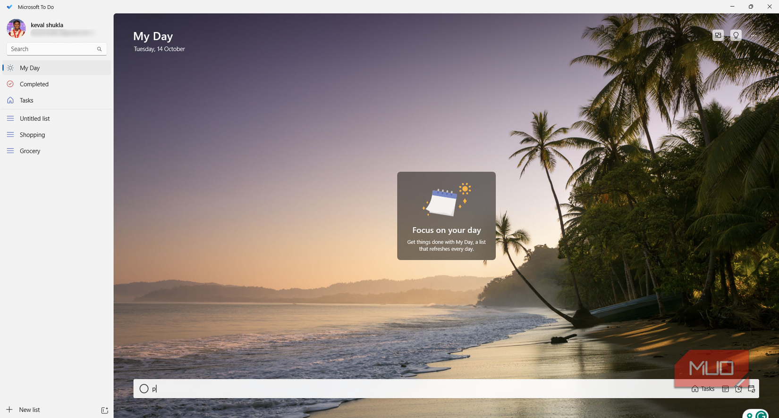Select the Untitled list
The height and width of the screenshot is (418, 779).
point(57,118)
